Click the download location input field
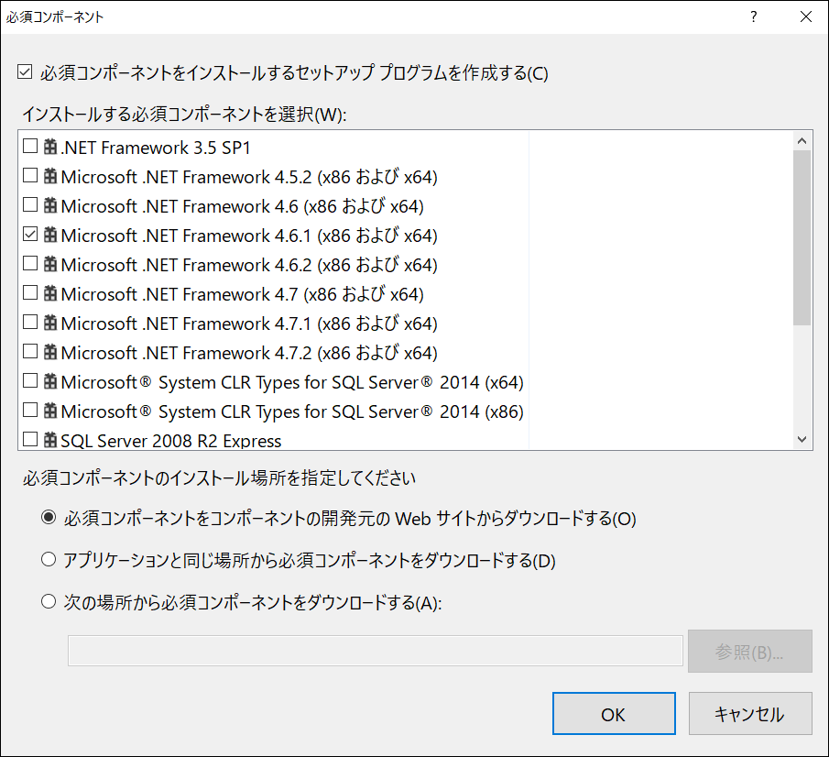The height and width of the screenshot is (757, 829). click(x=376, y=651)
